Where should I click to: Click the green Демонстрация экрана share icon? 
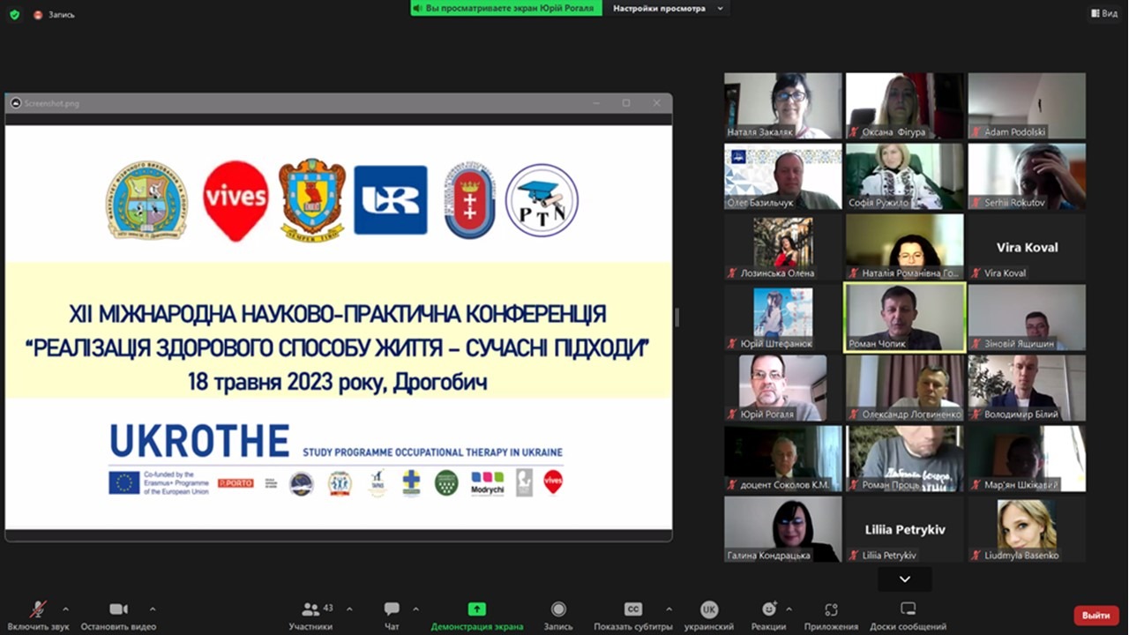click(x=476, y=609)
